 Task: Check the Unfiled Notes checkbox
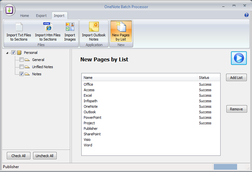point(21,67)
